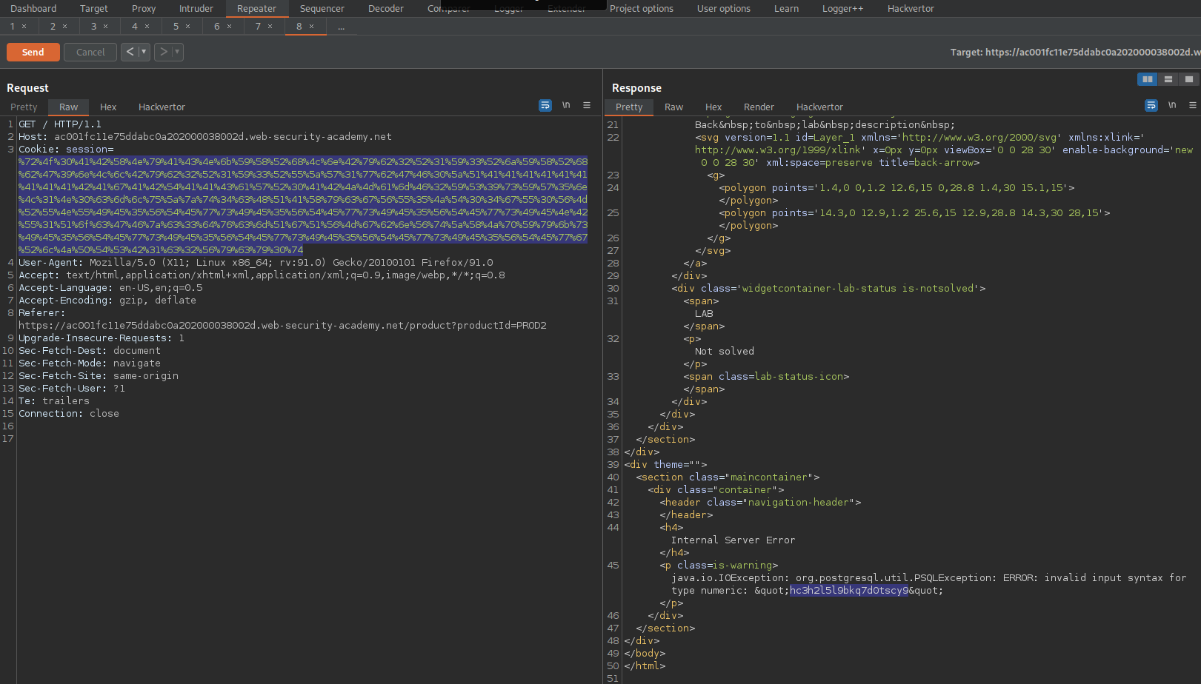The height and width of the screenshot is (684, 1201).
Task: Click the Host header line in the request
Action: point(205,137)
